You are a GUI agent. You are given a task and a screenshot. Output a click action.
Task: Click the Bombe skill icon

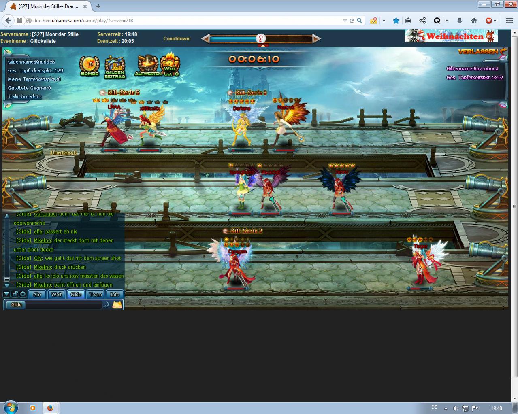click(x=89, y=65)
